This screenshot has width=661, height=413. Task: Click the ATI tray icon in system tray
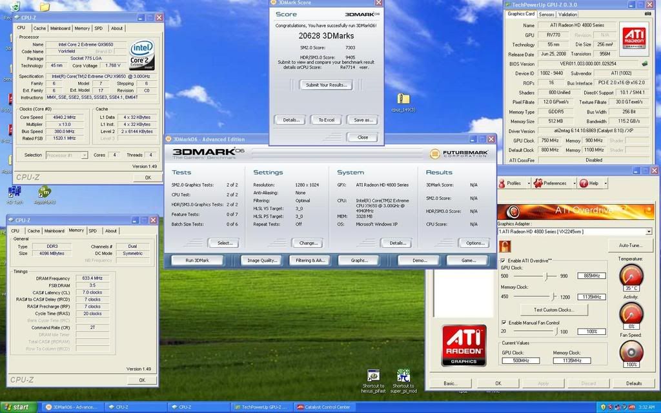[632, 407]
